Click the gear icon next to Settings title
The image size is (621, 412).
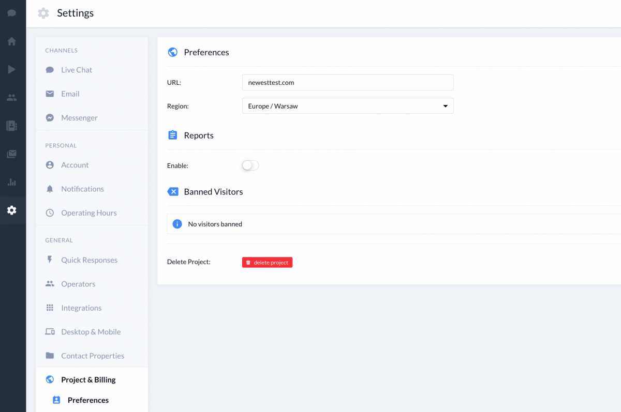[x=43, y=13]
